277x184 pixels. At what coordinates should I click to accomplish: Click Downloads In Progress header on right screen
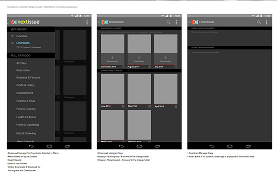click(x=230, y=28)
